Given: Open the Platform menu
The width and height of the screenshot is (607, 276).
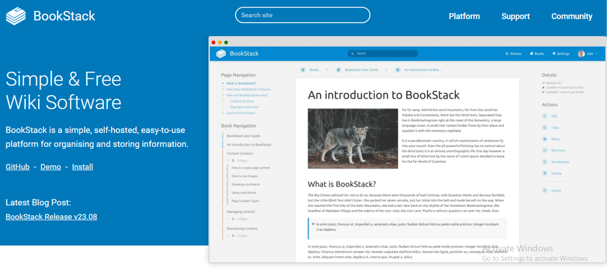Looking at the screenshot, I should point(464,16).
